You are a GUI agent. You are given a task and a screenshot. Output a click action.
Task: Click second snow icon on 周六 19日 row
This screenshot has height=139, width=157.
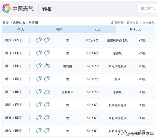[x=47, y=131]
